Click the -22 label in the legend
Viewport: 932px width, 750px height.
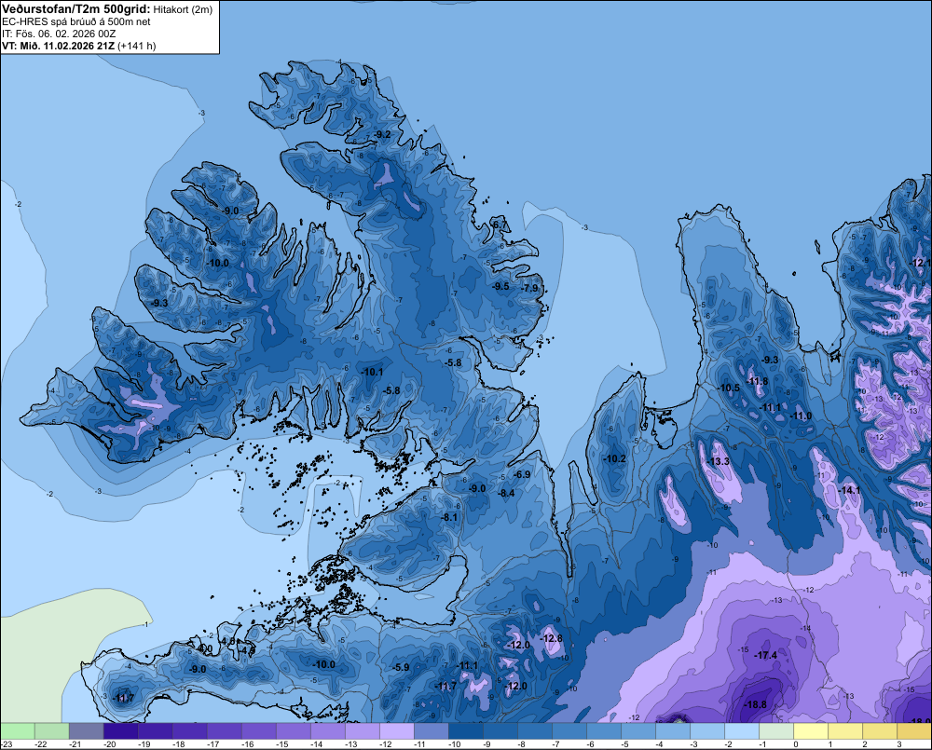pos(40,744)
